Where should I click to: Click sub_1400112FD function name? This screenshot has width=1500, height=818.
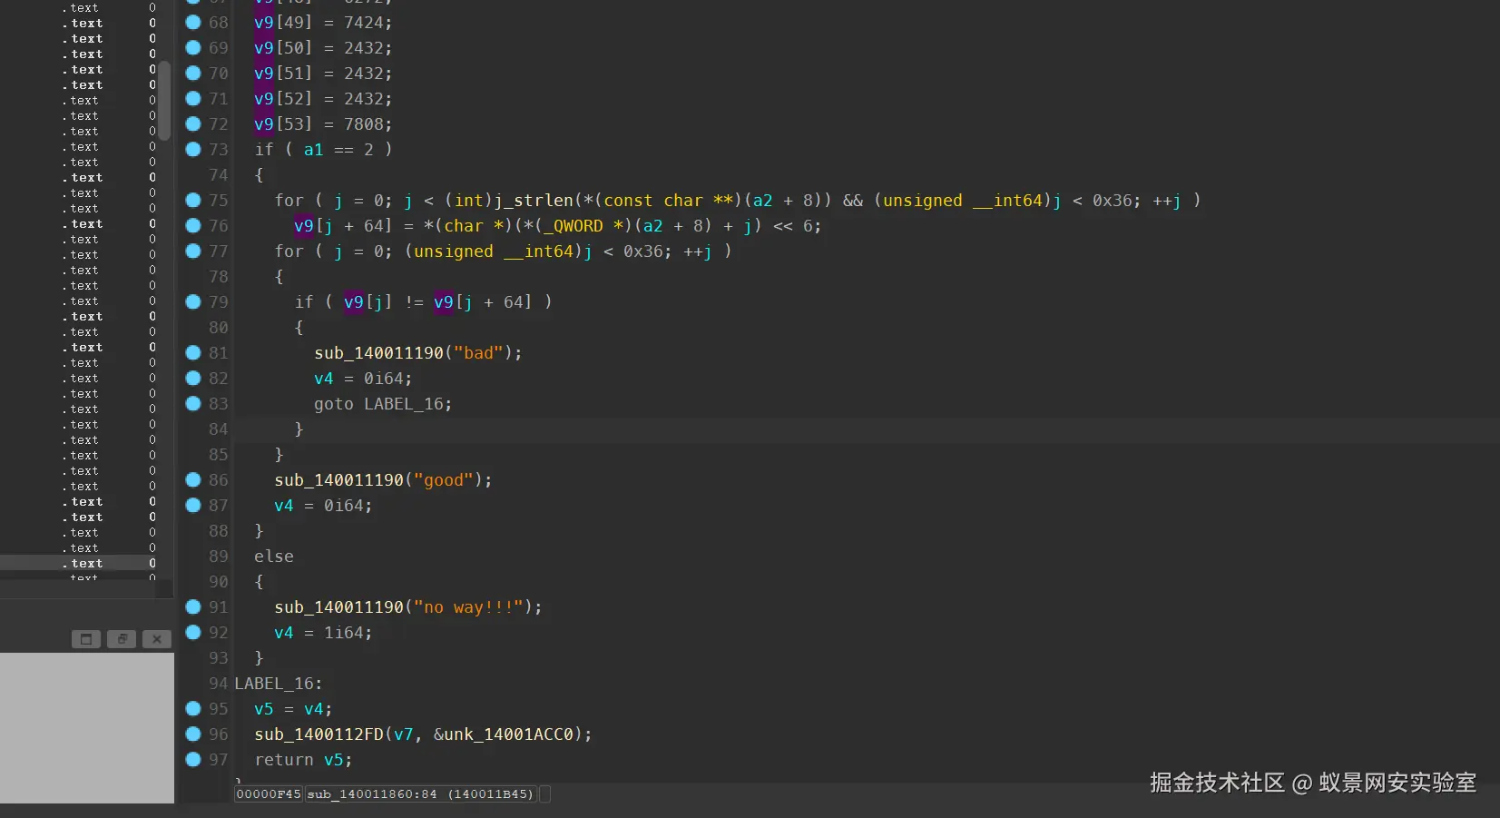click(x=319, y=734)
